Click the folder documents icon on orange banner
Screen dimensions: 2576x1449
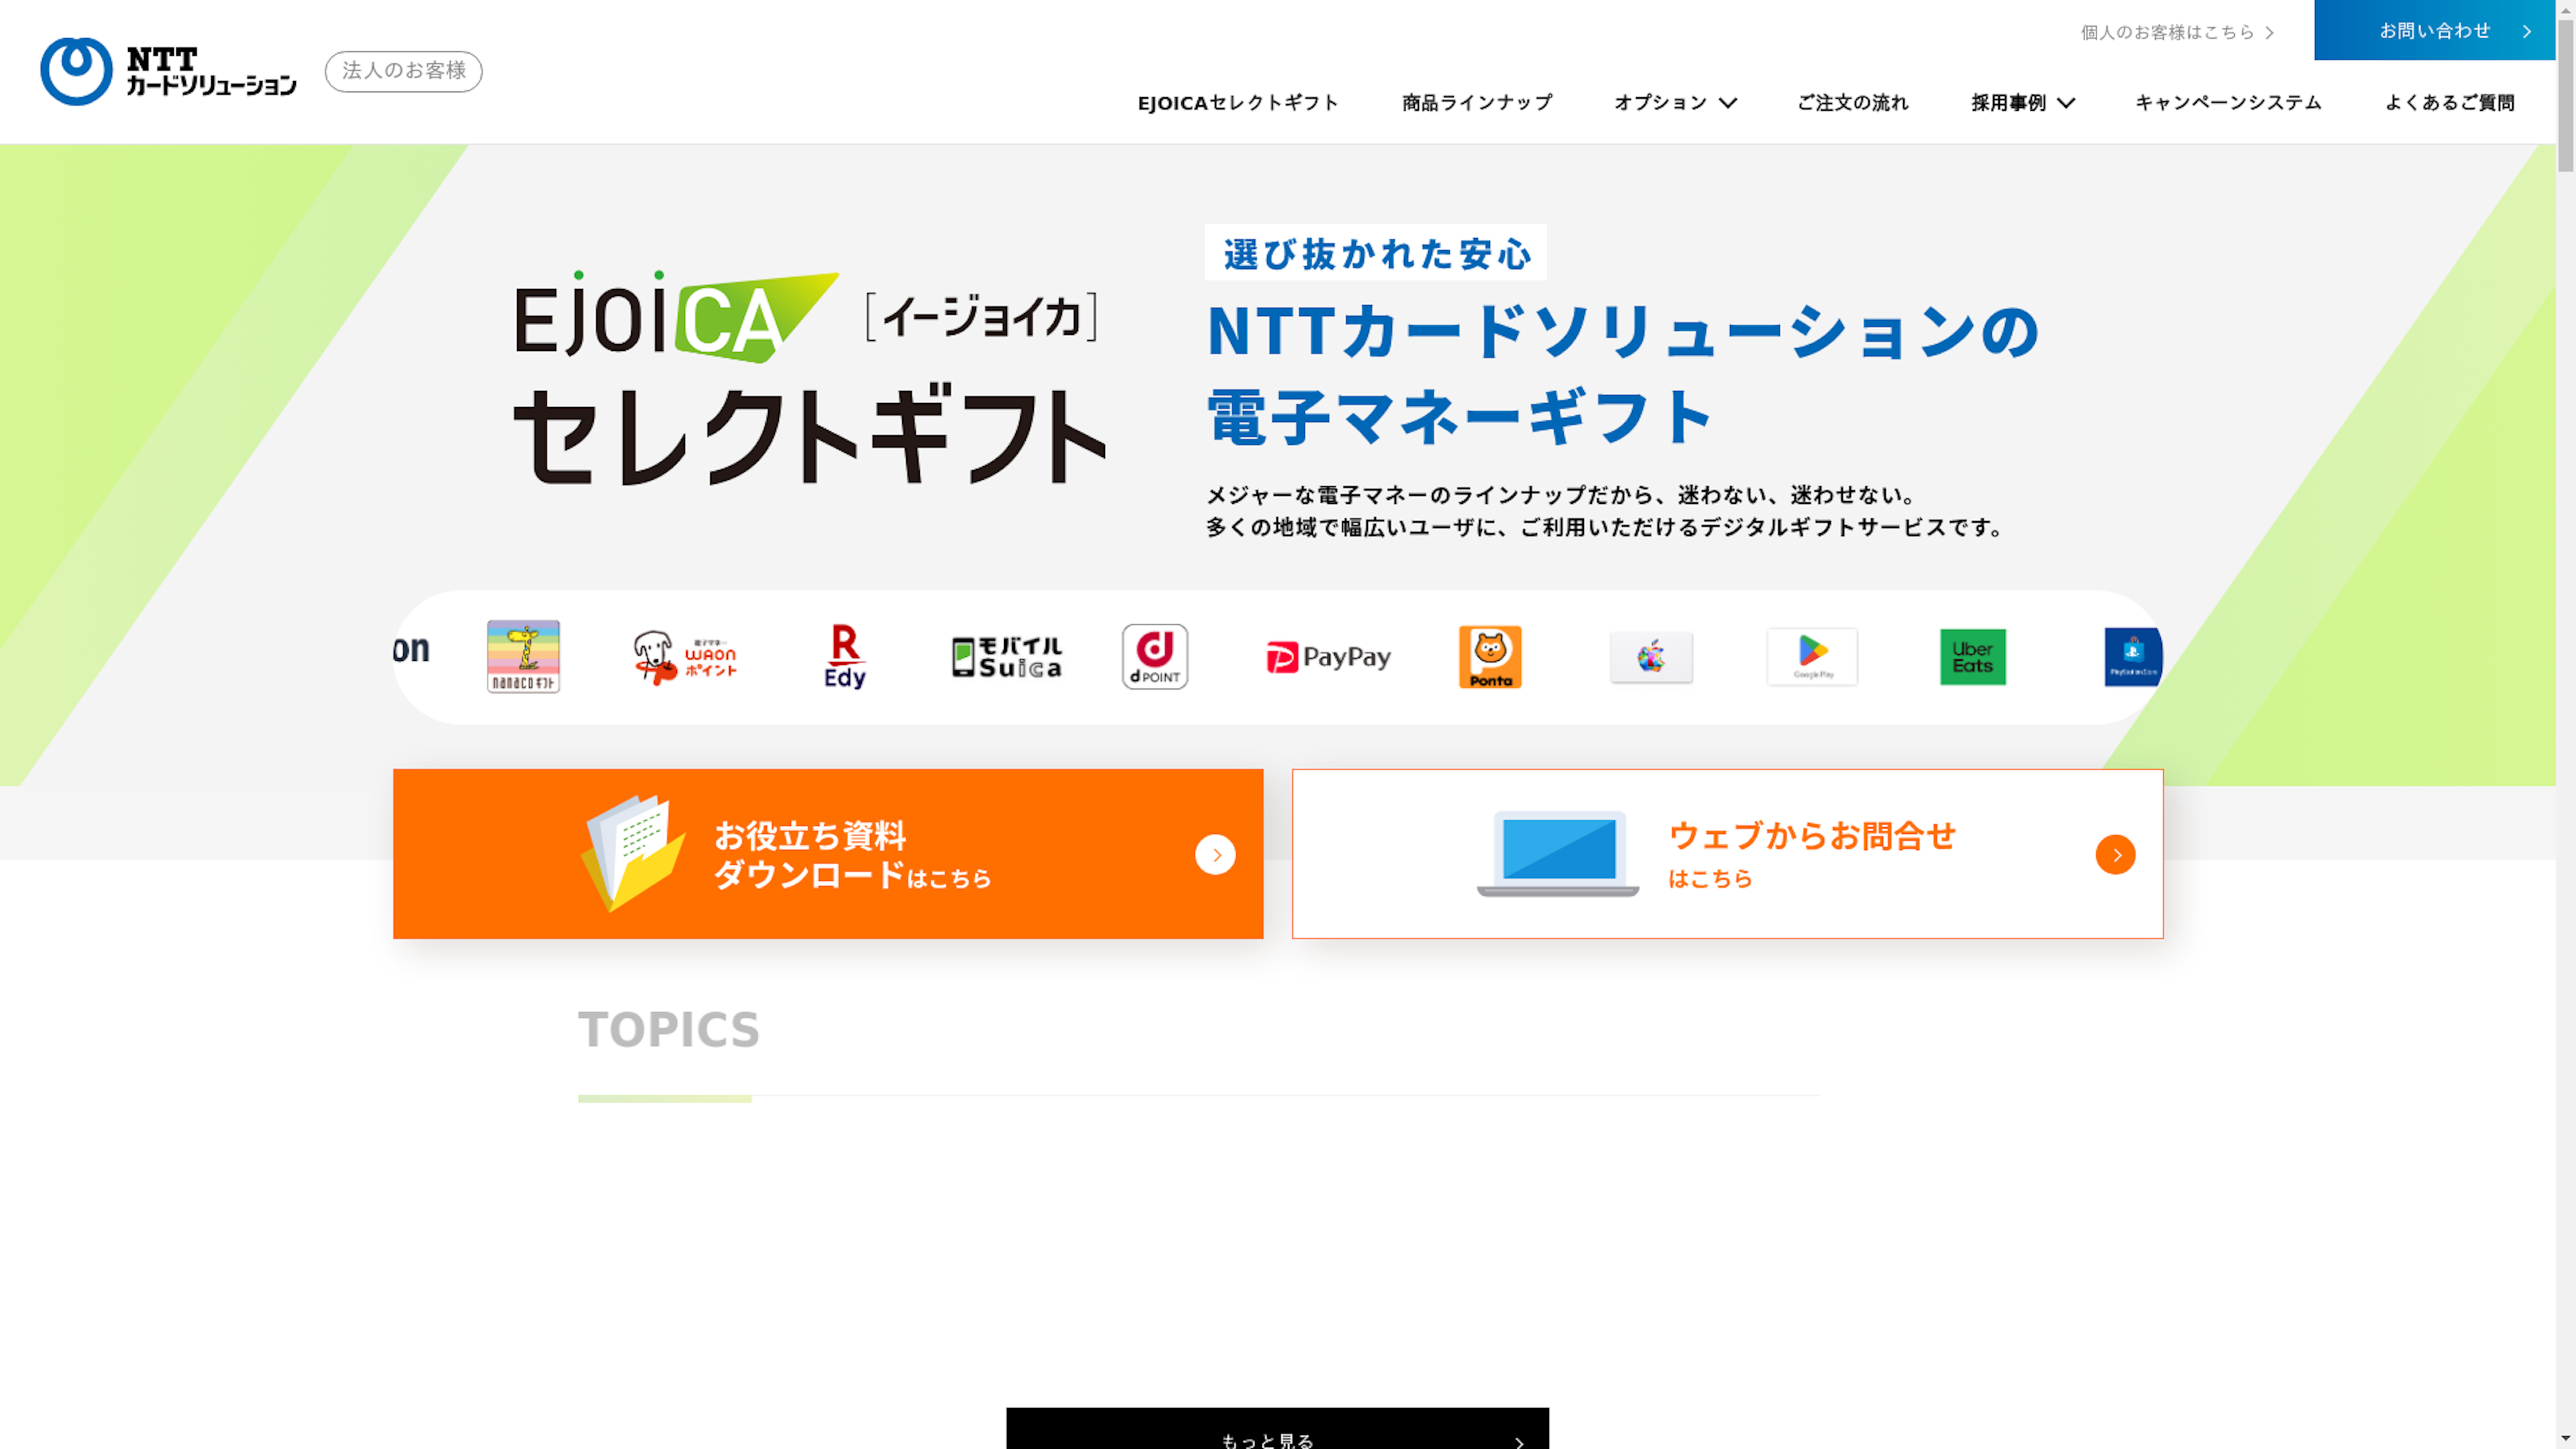pyautogui.click(x=633, y=853)
